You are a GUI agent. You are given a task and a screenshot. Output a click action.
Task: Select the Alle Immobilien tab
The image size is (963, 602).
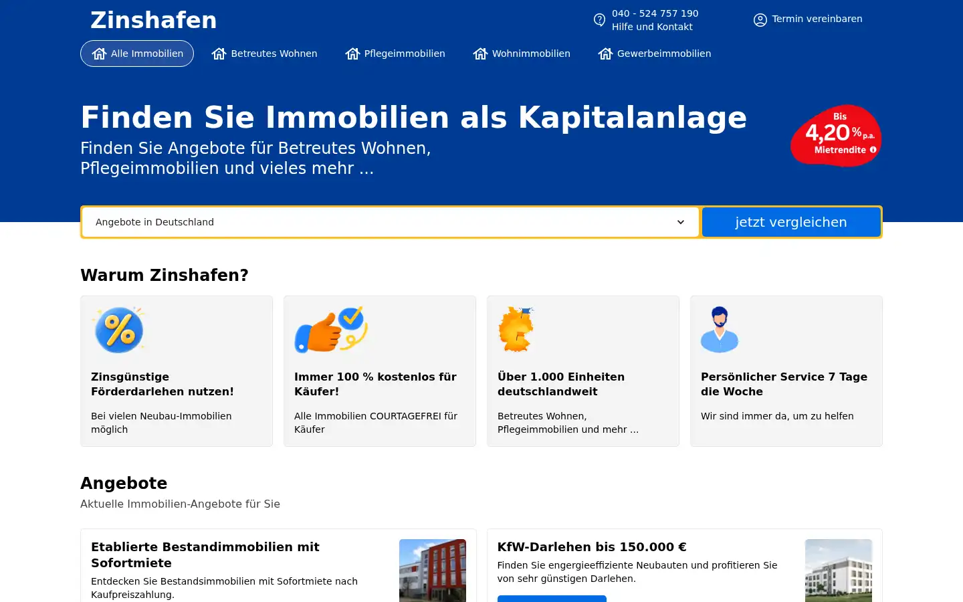click(137, 54)
